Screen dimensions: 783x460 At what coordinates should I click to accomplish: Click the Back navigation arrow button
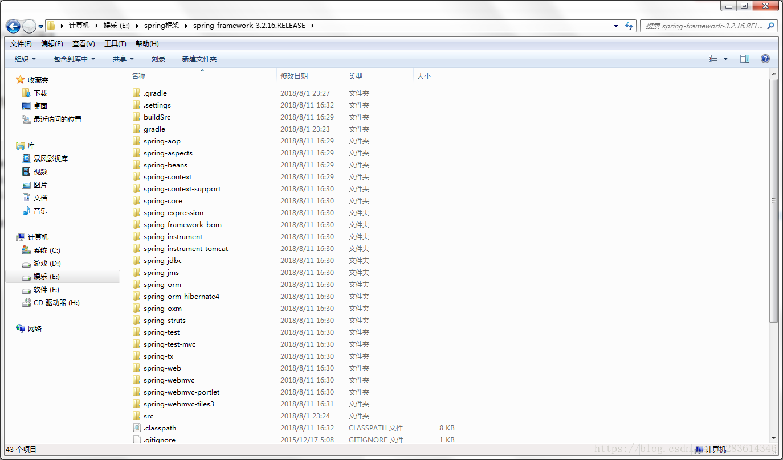[x=13, y=26]
